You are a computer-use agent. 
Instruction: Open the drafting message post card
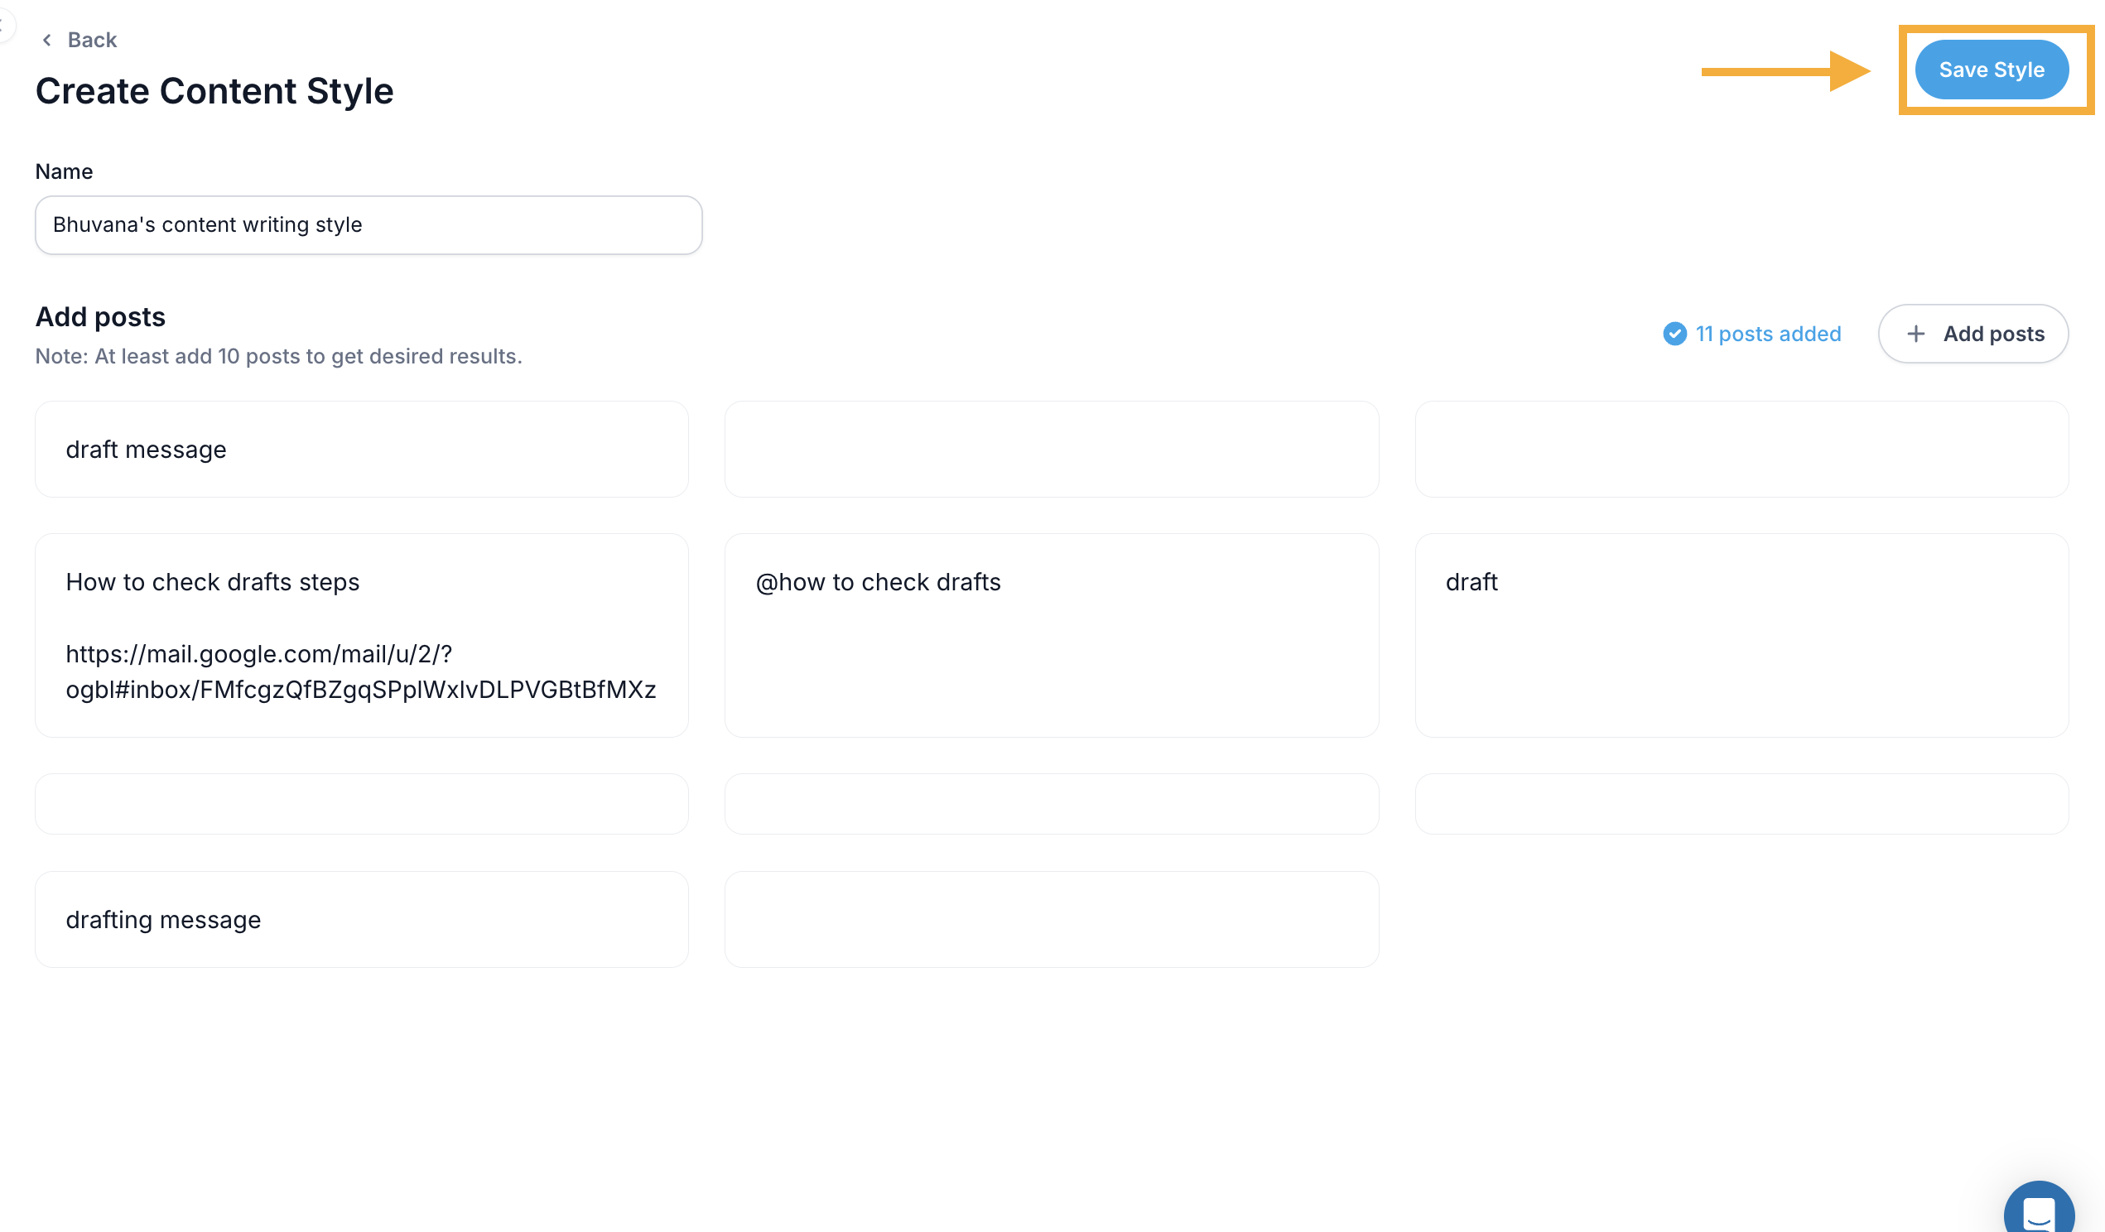[362, 919]
